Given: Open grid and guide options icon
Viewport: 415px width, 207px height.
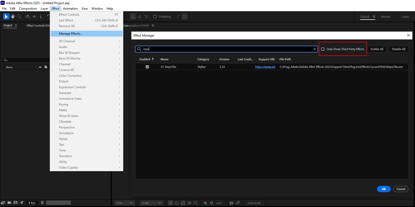Looking at the screenshot, I should coord(196,203).
